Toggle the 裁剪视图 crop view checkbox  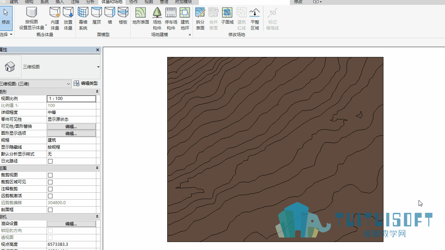tap(50, 175)
